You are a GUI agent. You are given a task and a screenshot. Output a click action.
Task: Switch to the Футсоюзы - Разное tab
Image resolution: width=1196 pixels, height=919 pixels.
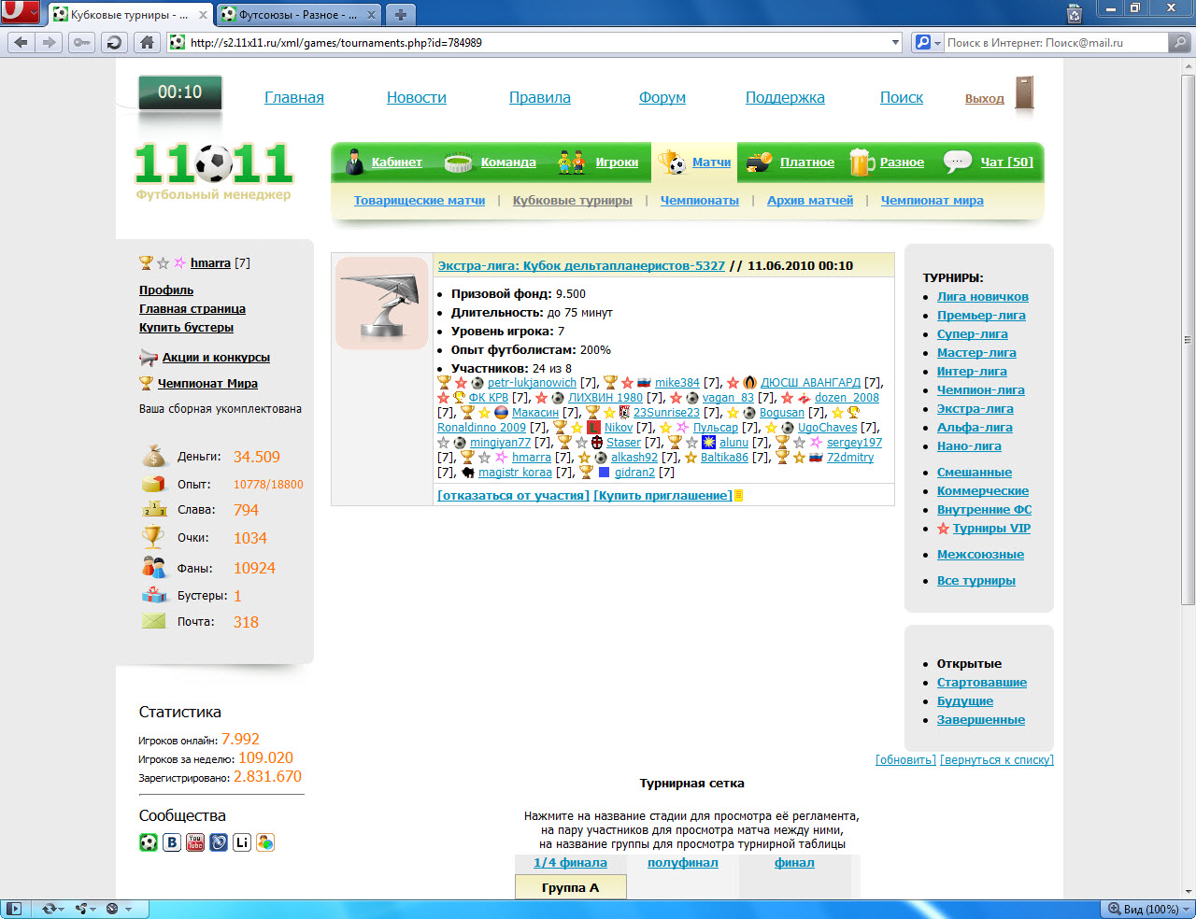click(x=297, y=15)
